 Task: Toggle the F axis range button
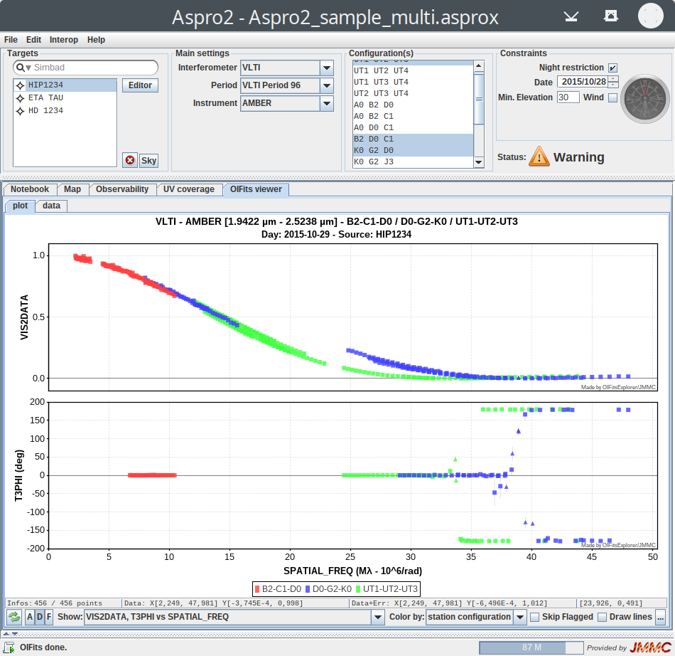click(x=49, y=617)
